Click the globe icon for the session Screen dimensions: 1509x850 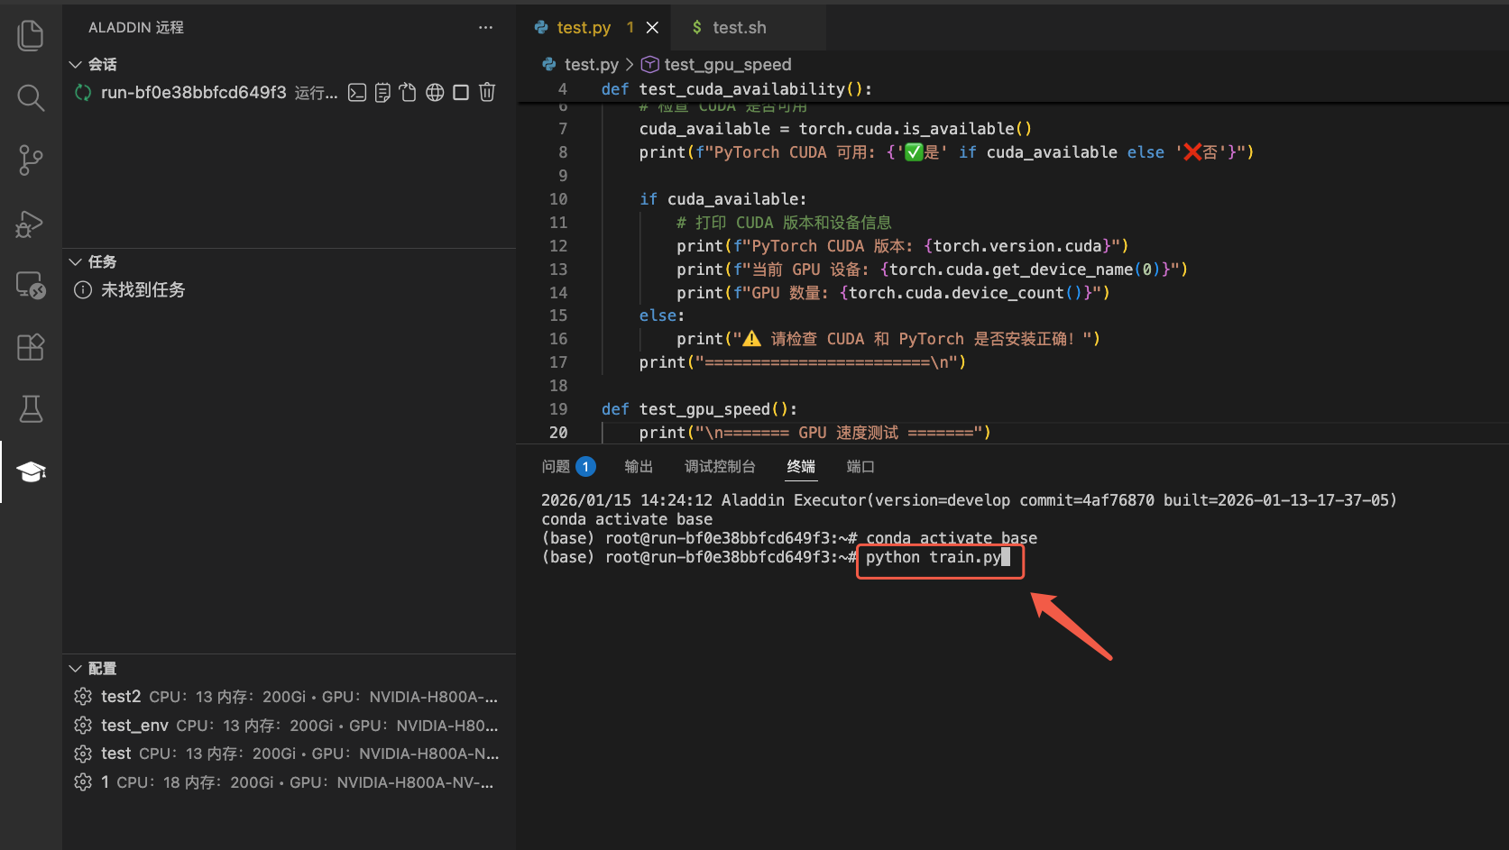pos(435,92)
